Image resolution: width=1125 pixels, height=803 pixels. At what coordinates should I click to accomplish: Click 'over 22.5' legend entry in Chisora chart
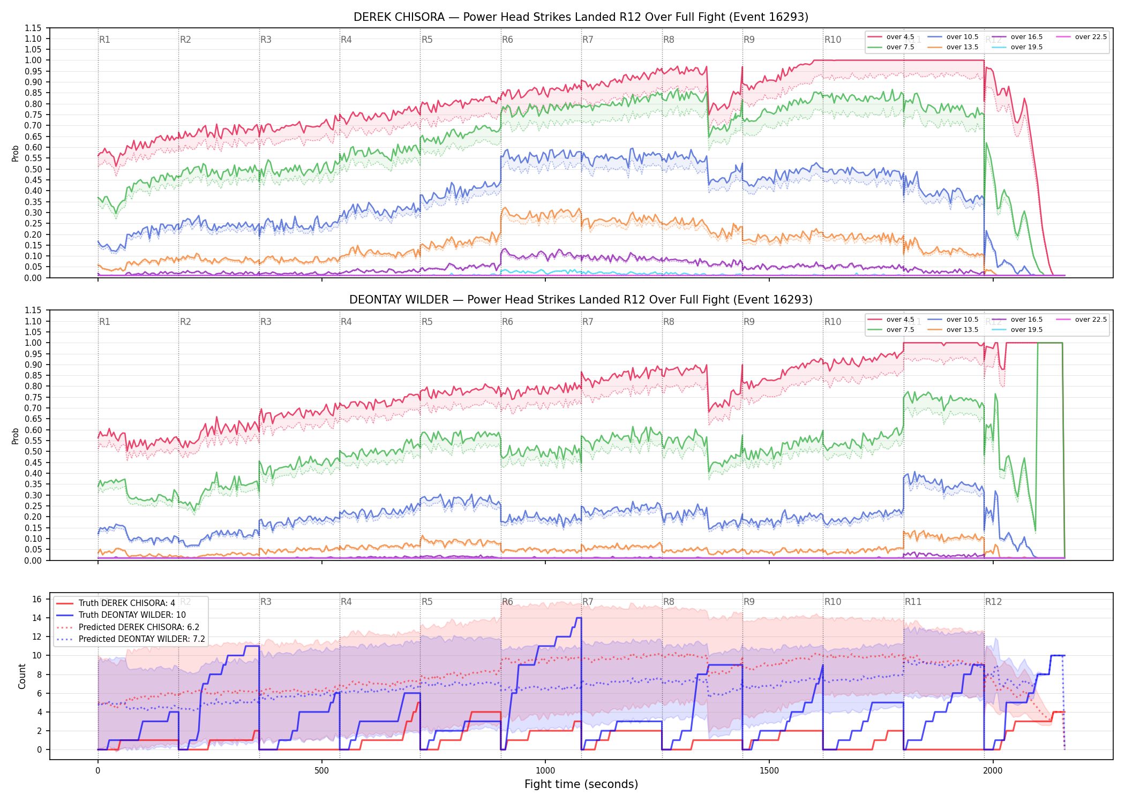click(1082, 37)
